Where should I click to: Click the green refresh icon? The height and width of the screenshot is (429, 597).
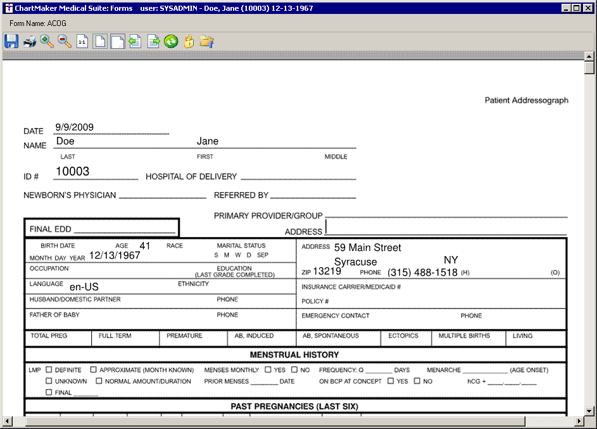[171, 42]
